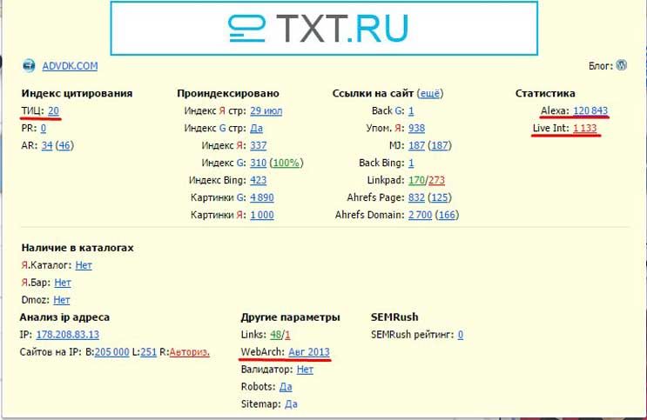This screenshot has height=420, width=647.
Task: Click the Индекс цитирования heading
Action: [x=77, y=94]
